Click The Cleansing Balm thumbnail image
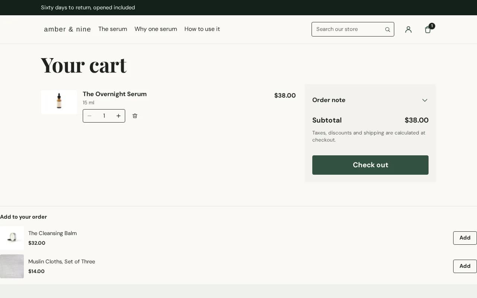The image size is (477, 298). (x=12, y=238)
